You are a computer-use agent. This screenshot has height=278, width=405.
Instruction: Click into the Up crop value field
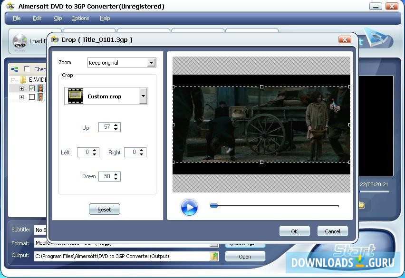coord(106,127)
